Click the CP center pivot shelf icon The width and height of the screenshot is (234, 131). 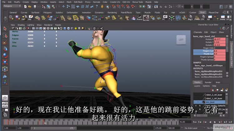click(x=56, y=18)
